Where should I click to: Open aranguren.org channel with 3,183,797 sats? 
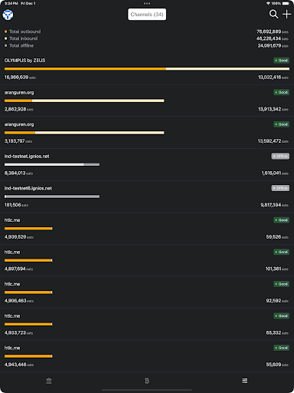147,133
